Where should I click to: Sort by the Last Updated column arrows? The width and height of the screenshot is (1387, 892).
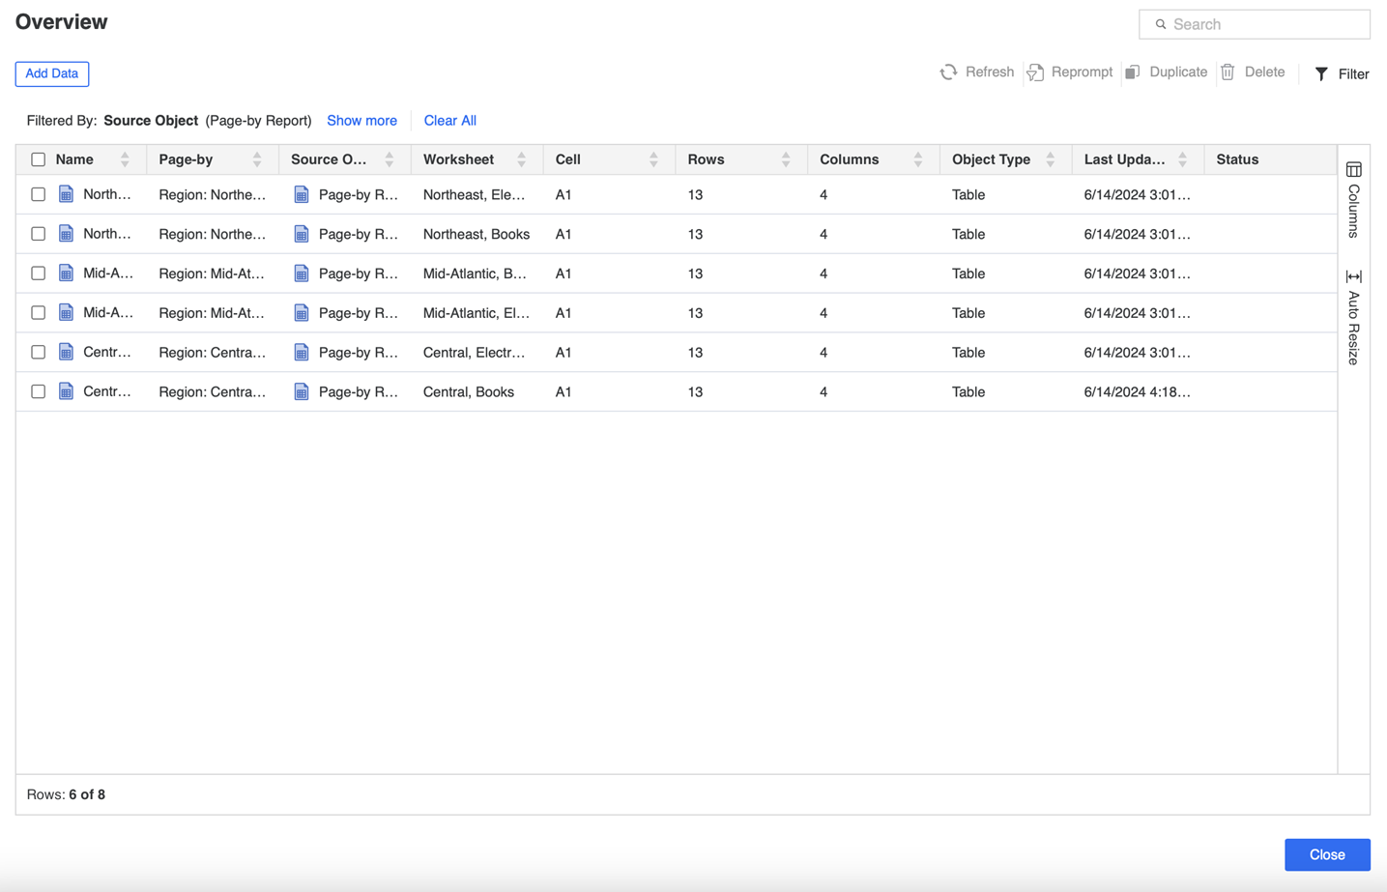click(1182, 159)
